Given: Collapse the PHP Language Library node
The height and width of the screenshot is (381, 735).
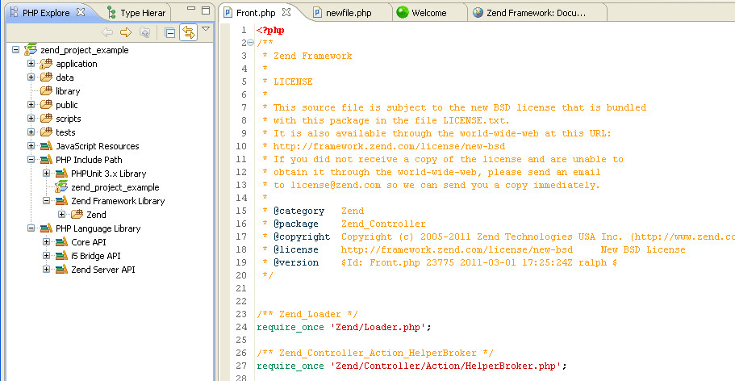Looking at the screenshot, I should point(31,228).
